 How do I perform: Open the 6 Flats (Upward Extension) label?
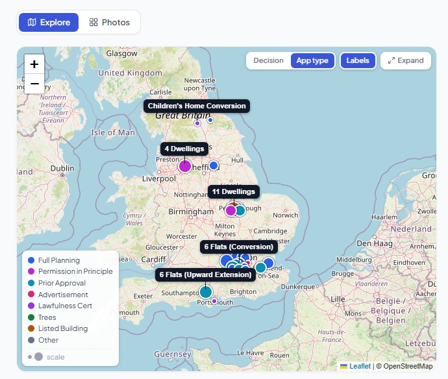pyautogui.click(x=205, y=275)
